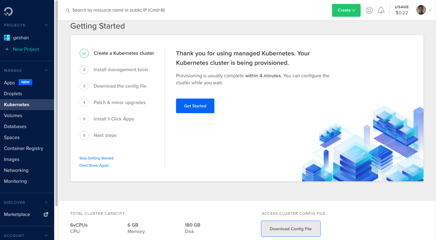
Task: Open support via the help icon
Action: pos(369,10)
